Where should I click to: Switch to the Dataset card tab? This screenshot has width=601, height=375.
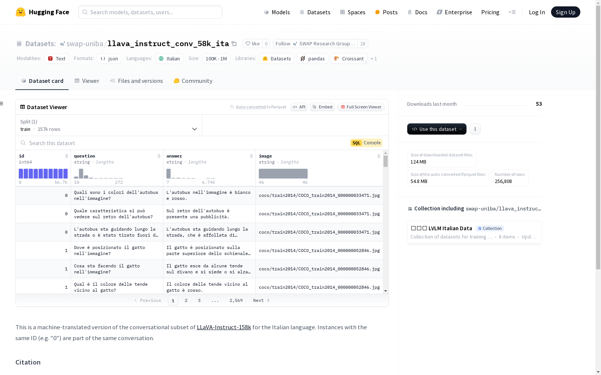click(x=42, y=81)
